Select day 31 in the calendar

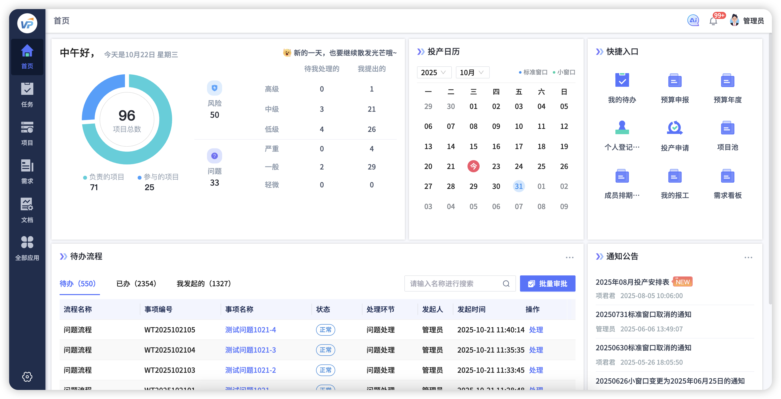[518, 186]
